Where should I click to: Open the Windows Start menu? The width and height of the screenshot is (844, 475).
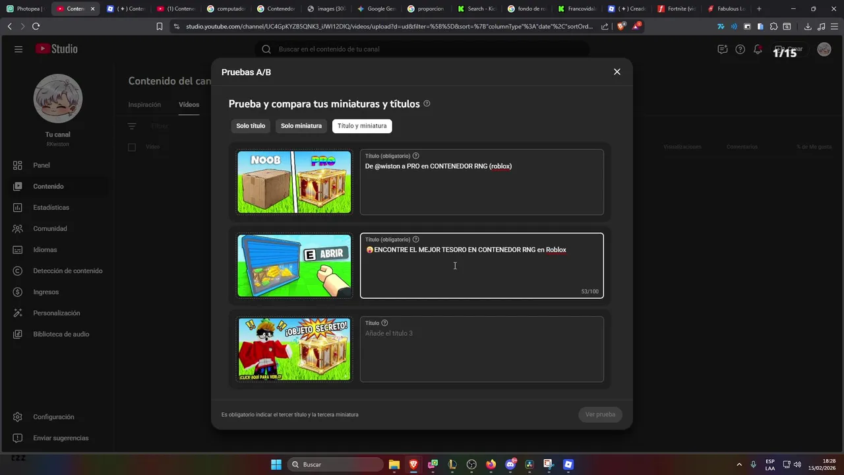tap(276, 464)
